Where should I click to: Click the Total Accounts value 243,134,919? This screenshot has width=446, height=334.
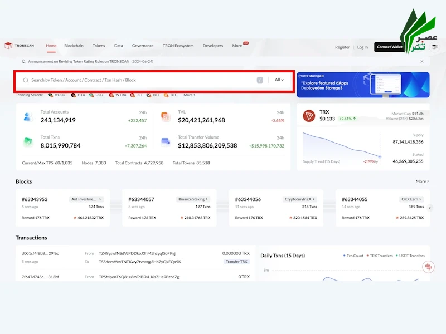pos(58,120)
